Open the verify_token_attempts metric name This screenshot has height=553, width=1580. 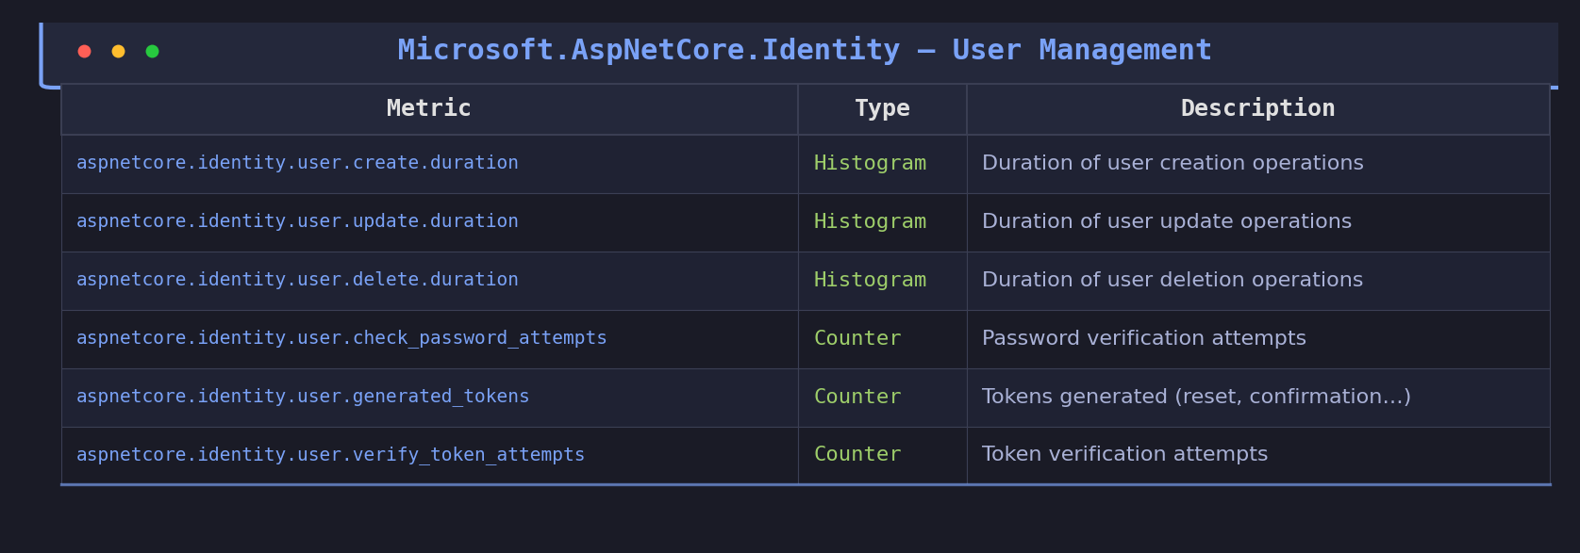330,455
